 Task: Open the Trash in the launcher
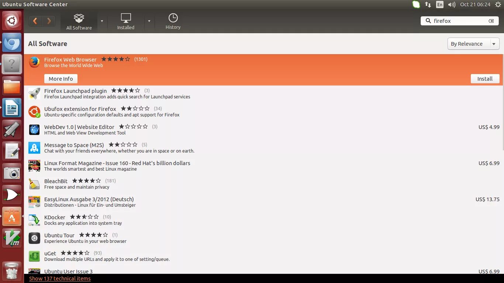[12, 271]
